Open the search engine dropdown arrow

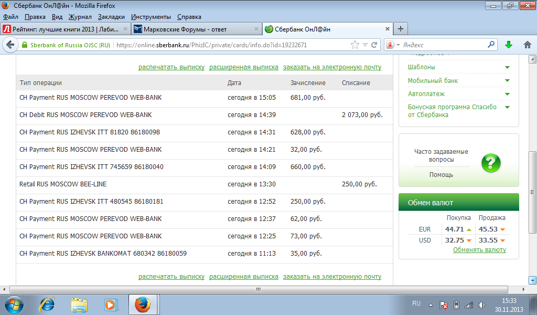tap(398, 45)
